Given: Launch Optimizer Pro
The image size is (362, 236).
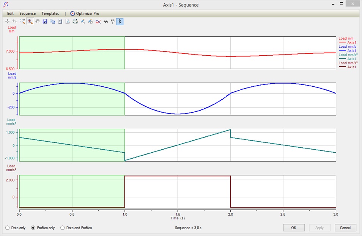Looking at the screenshot, I should tap(85, 13).
